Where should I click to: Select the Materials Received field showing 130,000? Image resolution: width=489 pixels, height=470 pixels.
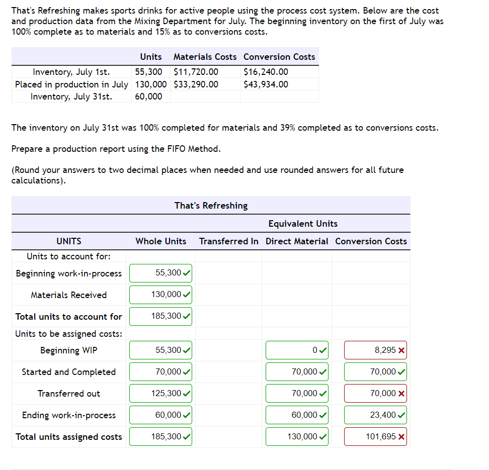[x=160, y=295]
